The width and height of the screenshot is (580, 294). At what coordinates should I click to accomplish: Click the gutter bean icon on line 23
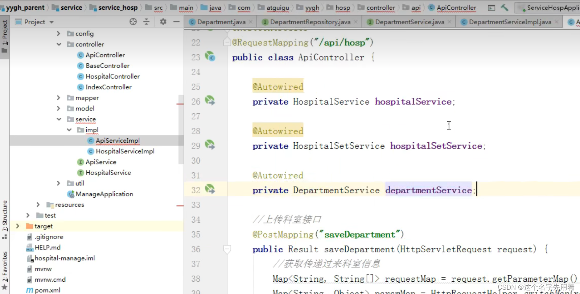click(210, 56)
